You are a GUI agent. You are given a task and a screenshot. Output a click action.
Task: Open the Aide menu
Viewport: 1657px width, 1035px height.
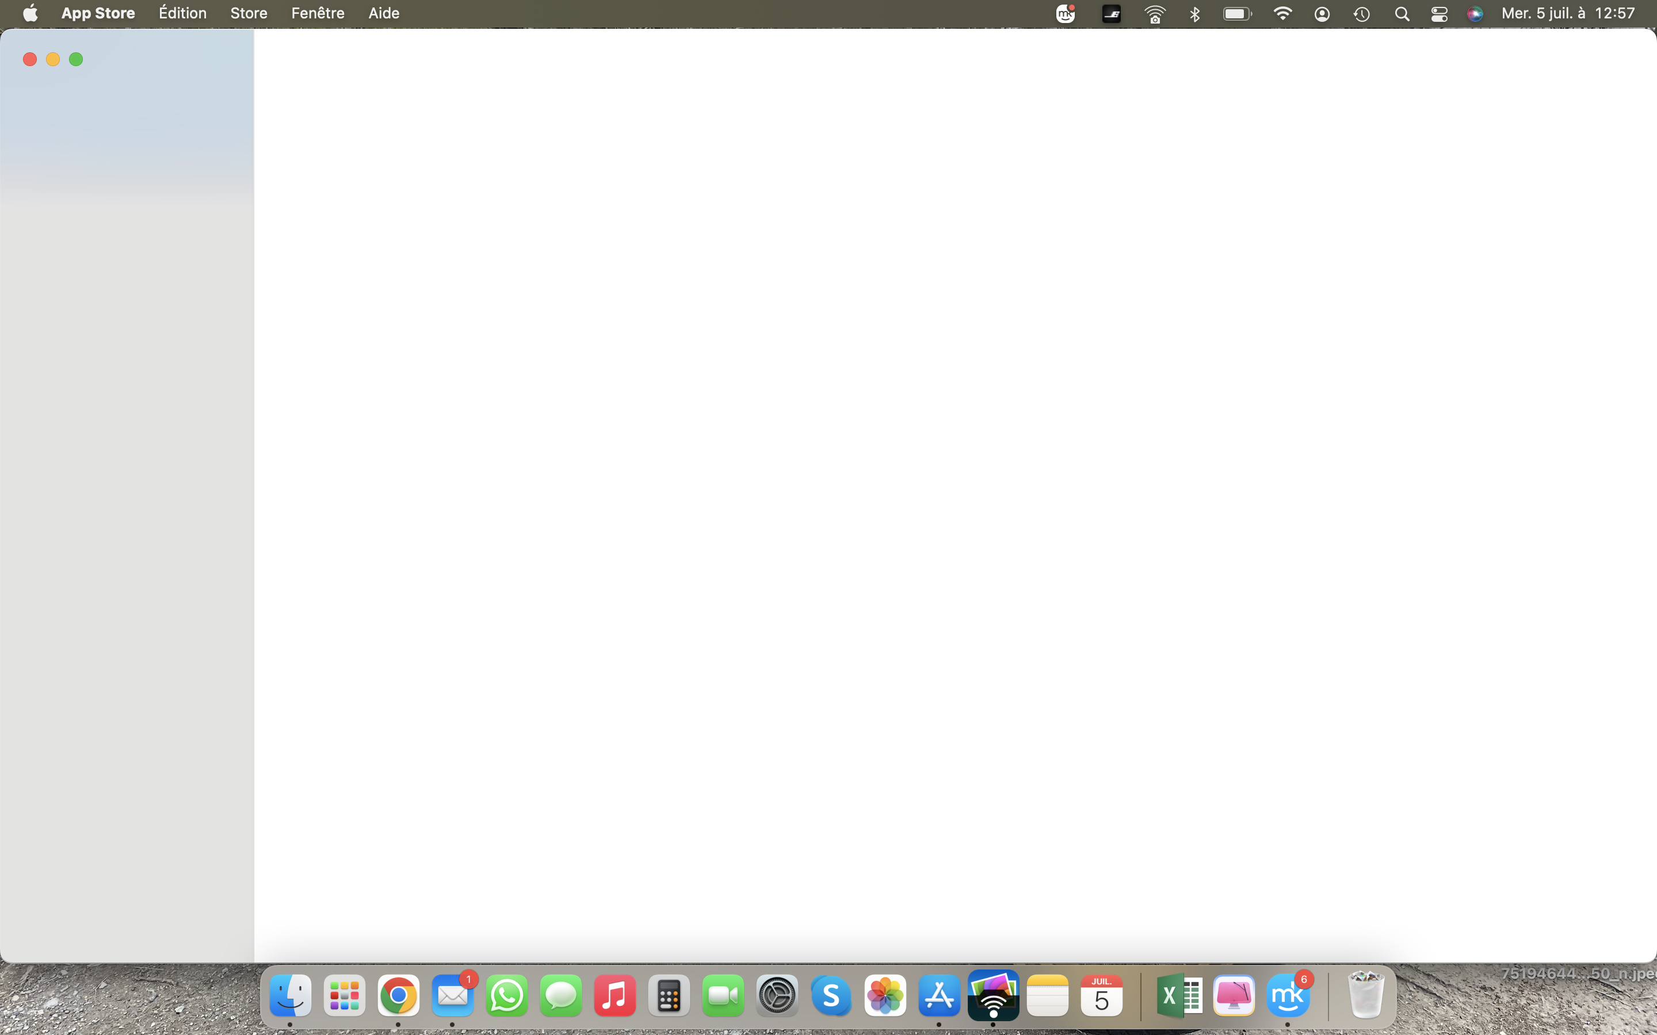383,14
